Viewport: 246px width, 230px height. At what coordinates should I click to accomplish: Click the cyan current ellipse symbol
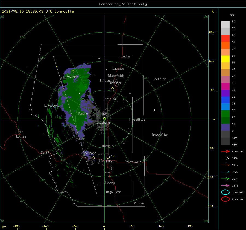(225, 192)
